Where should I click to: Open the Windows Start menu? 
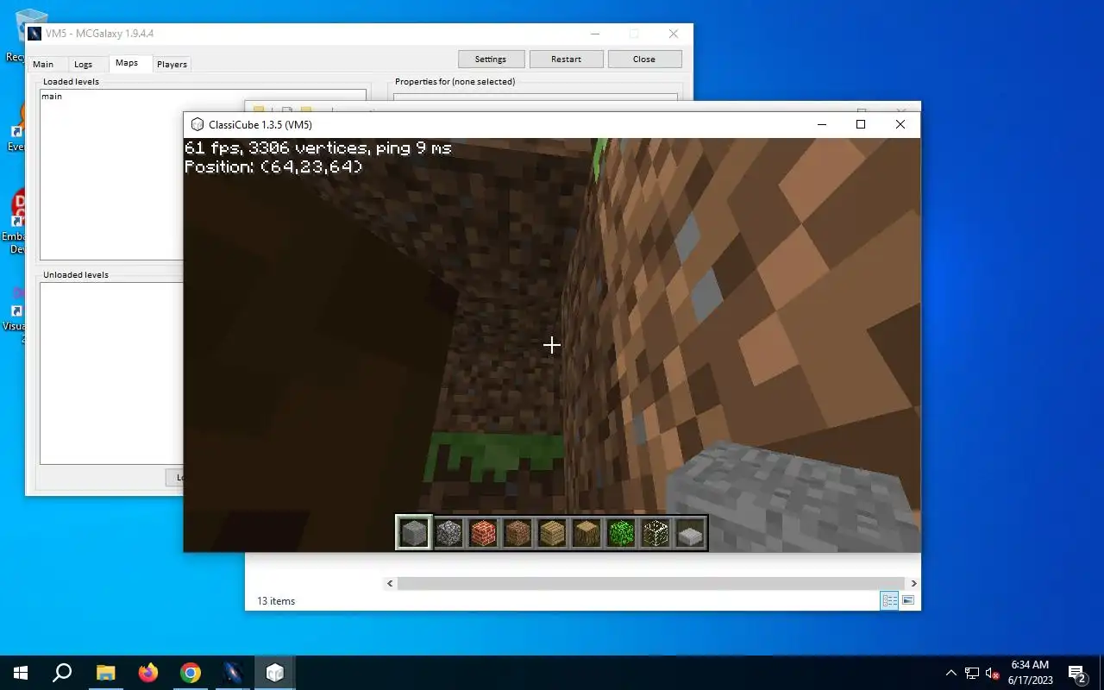tap(21, 673)
